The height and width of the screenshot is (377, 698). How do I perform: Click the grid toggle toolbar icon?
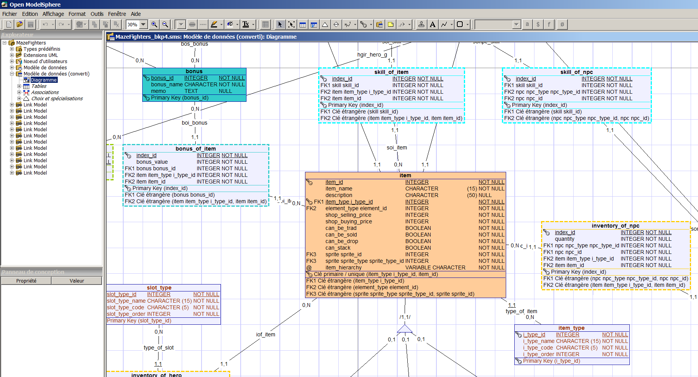tap(265, 24)
